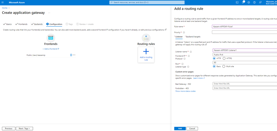Image resolution: width=277 pixels, height=131 pixels.
Task: Show info tooltip for Listener name
Action: point(191,52)
